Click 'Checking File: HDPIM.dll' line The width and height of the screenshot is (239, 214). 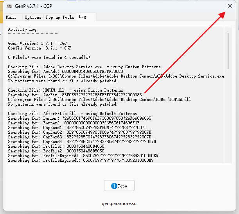[x=66, y=90]
